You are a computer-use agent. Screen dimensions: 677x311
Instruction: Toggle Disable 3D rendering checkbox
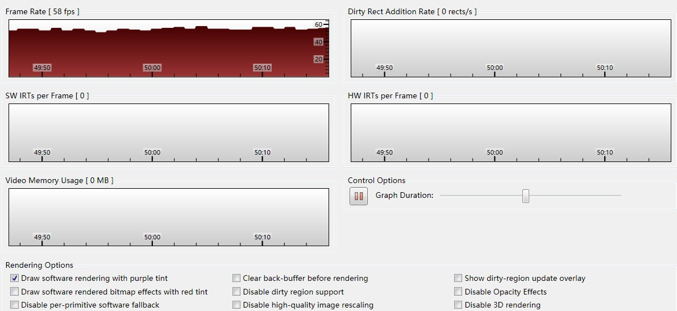[458, 305]
